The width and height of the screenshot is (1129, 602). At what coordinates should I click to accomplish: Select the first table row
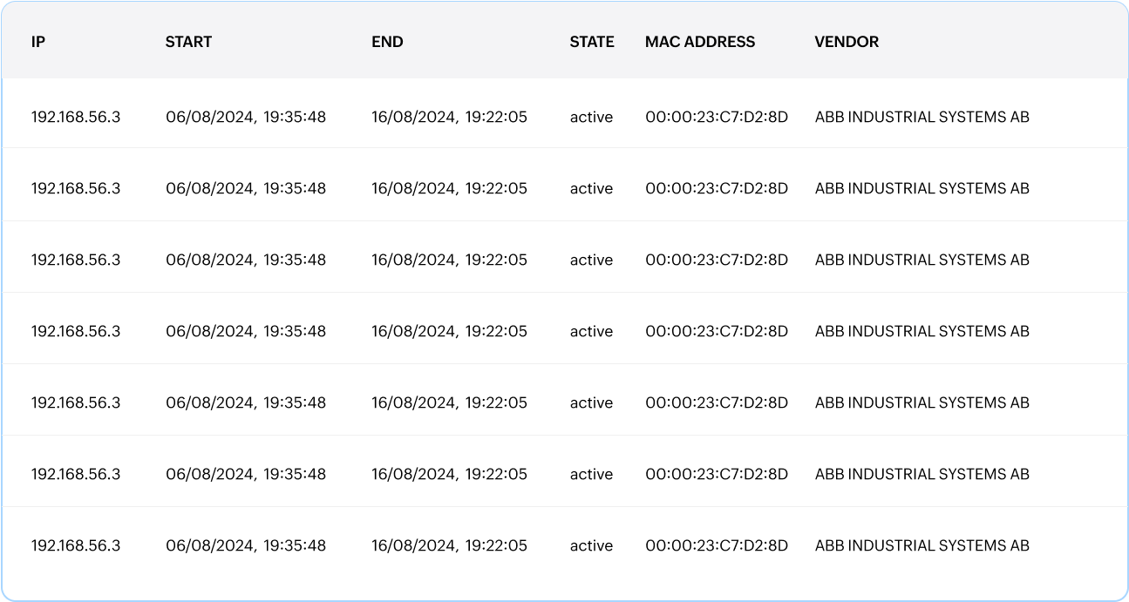(x=565, y=117)
